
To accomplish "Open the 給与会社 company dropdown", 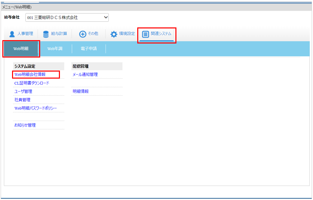I will 67,17.
